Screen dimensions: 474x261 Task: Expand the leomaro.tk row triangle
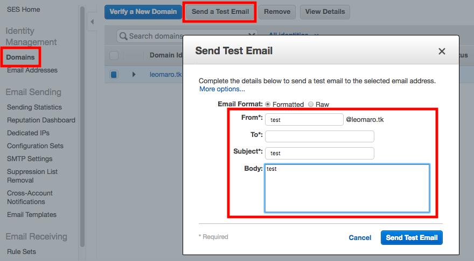[x=134, y=75]
